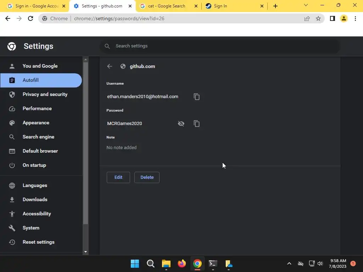
Task: Open Windows taskbar search
Action: coord(150,263)
